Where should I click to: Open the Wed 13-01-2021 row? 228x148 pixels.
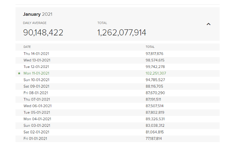coord(37,60)
